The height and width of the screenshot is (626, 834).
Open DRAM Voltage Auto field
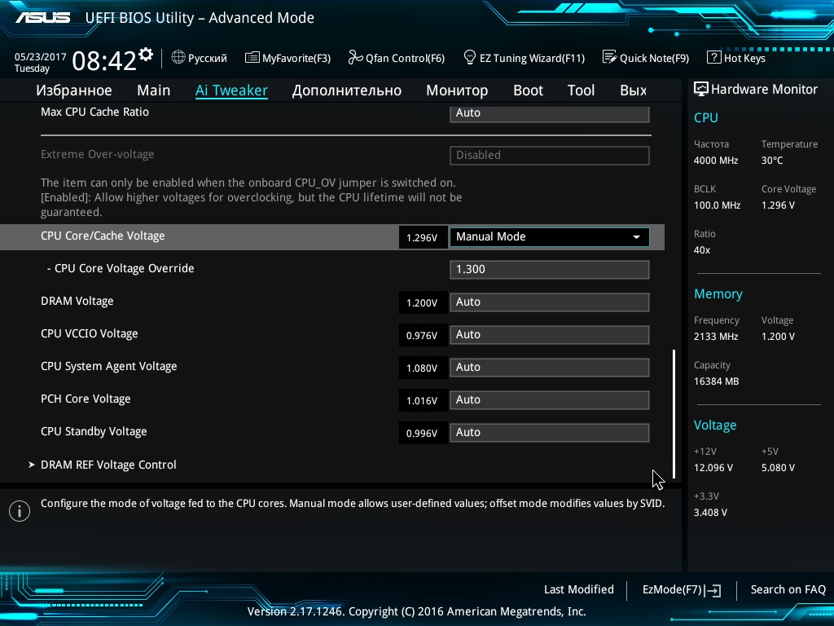[550, 302]
